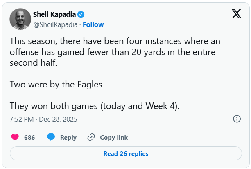This screenshot has height=169, width=251.
Task: Click the chain link copy icon
Action: tap(91, 138)
